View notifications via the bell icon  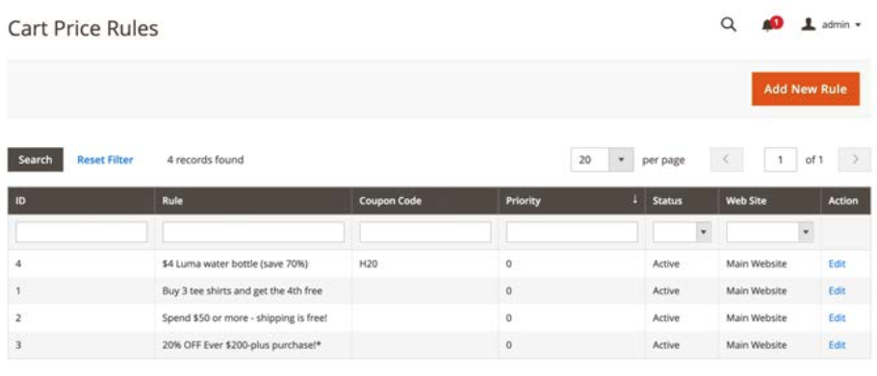tap(772, 25)
